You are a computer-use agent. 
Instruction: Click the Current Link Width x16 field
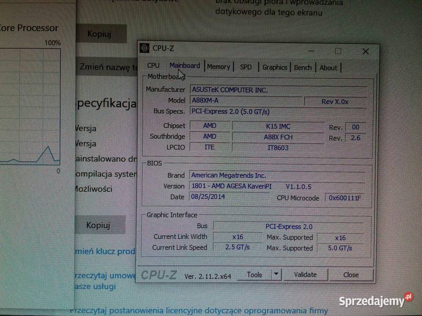[x=238, y=237]
